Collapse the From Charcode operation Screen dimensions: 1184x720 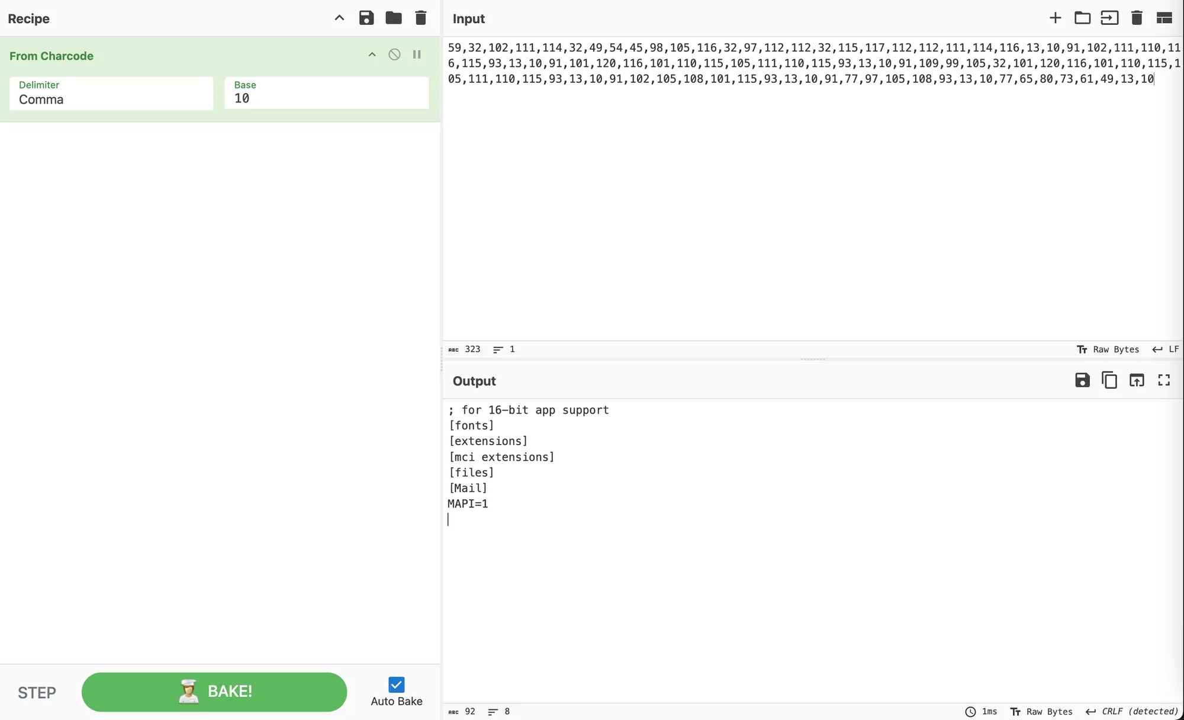372,54
